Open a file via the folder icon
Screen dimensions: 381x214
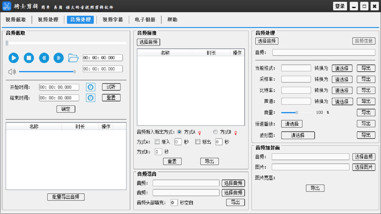(x=73, y=58)
